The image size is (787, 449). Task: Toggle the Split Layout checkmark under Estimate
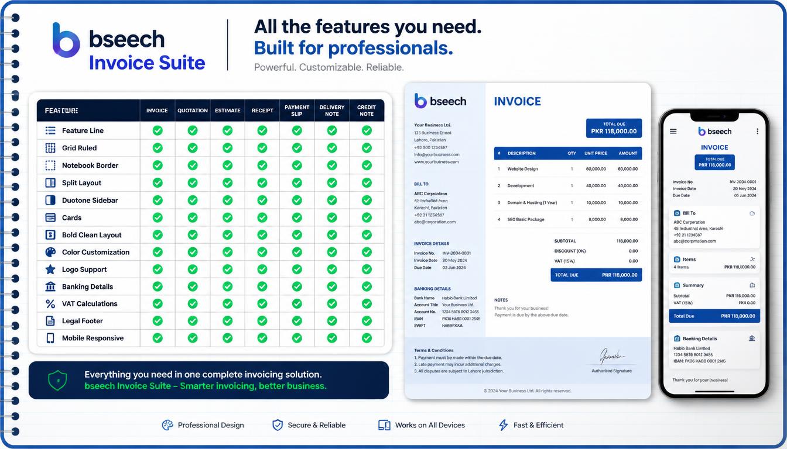tap(227, 183)
